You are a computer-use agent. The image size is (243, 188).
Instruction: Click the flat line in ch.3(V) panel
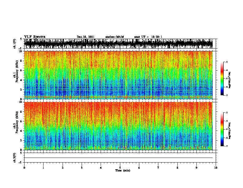click(118, 158)
